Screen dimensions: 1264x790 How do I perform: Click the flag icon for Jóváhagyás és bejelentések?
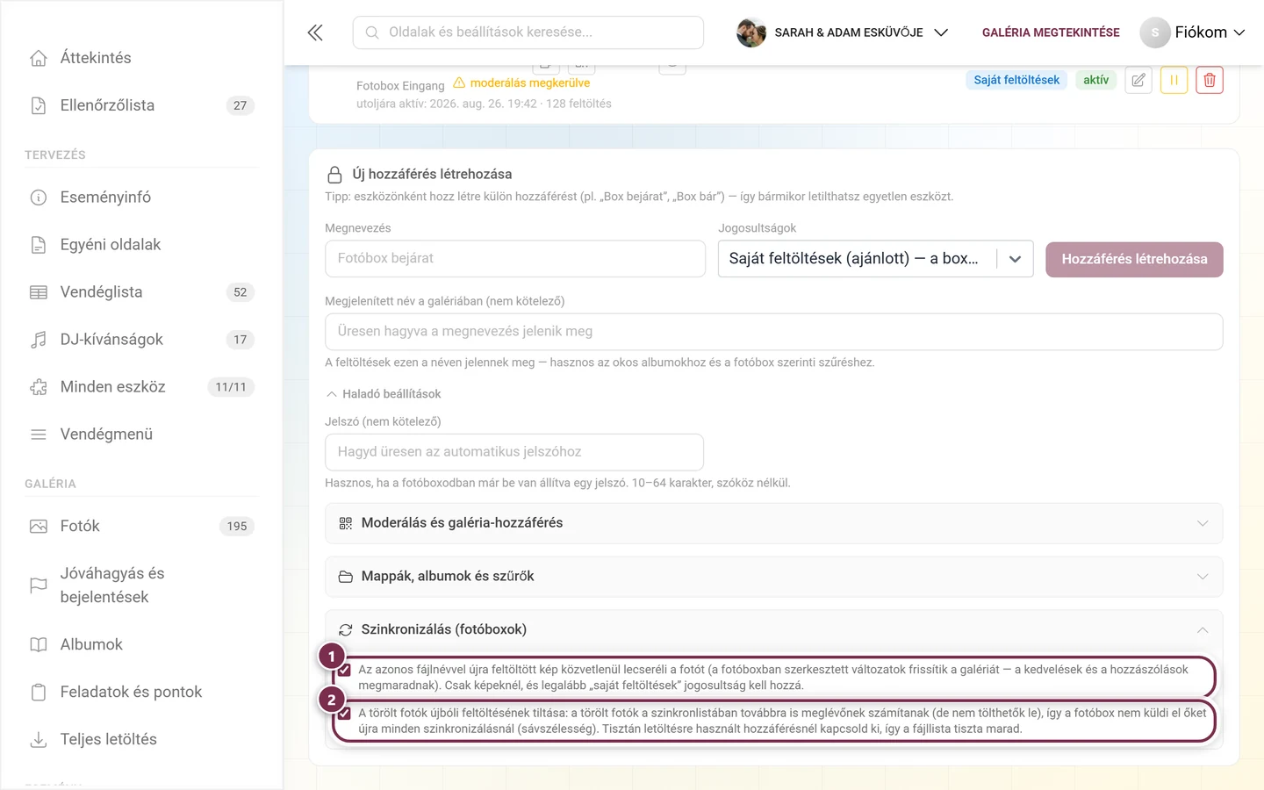39,585
